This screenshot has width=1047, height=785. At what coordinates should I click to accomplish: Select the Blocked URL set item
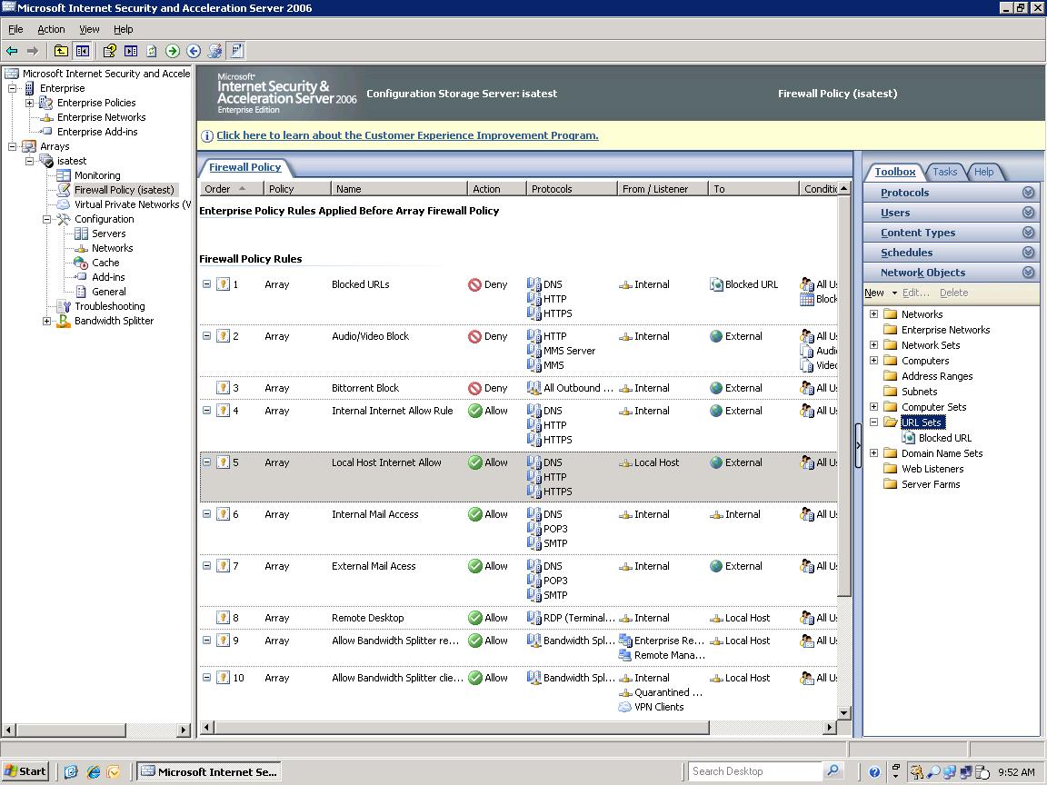944,438
